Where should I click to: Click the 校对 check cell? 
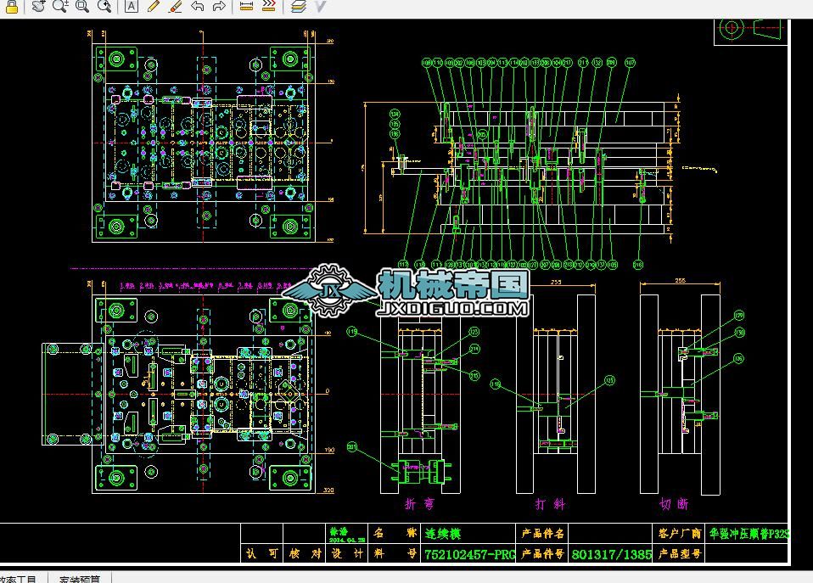305,553
